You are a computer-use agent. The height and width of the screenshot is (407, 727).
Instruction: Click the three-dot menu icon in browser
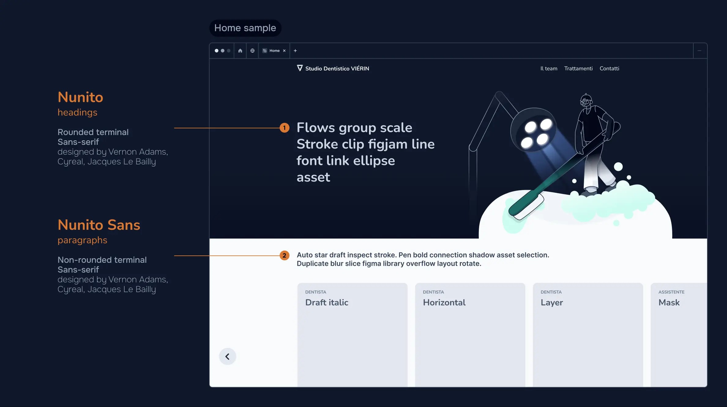click(699, 50)
